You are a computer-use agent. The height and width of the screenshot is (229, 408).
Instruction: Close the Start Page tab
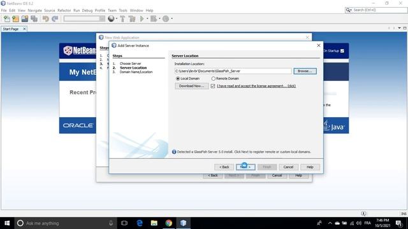point(24,29)
